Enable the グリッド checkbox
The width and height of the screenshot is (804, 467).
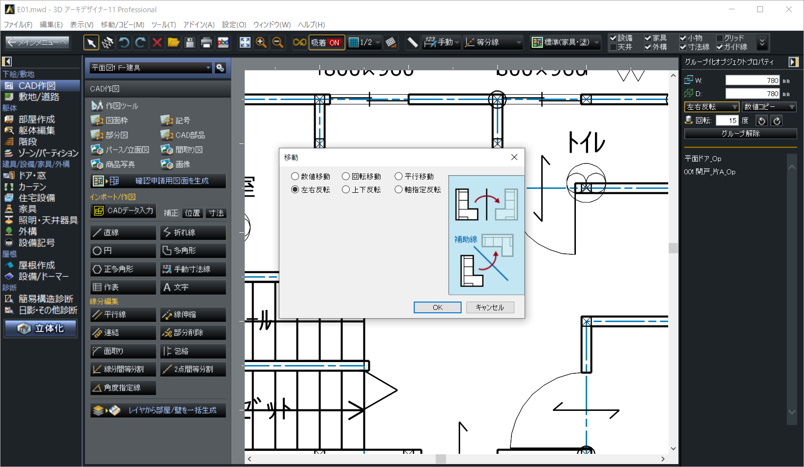click(719, 38)
